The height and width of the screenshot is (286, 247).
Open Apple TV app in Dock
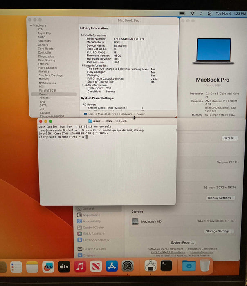pyautogui.click(x=64, y=267)
